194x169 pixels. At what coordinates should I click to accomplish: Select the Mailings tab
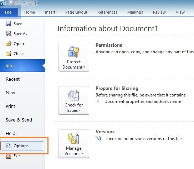[135, 12]
